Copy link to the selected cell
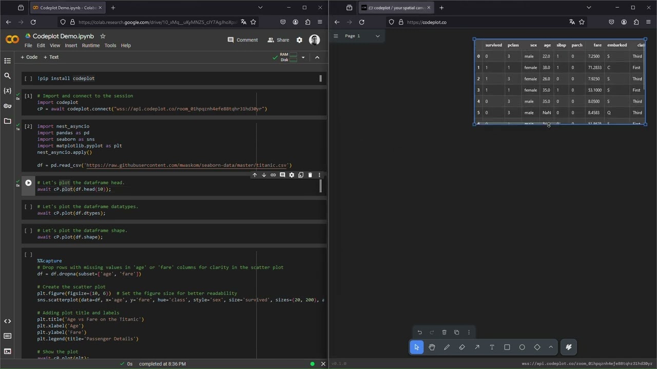Viewport: 657px width, 369px height. pyautogui.click(x=273, y=175)
